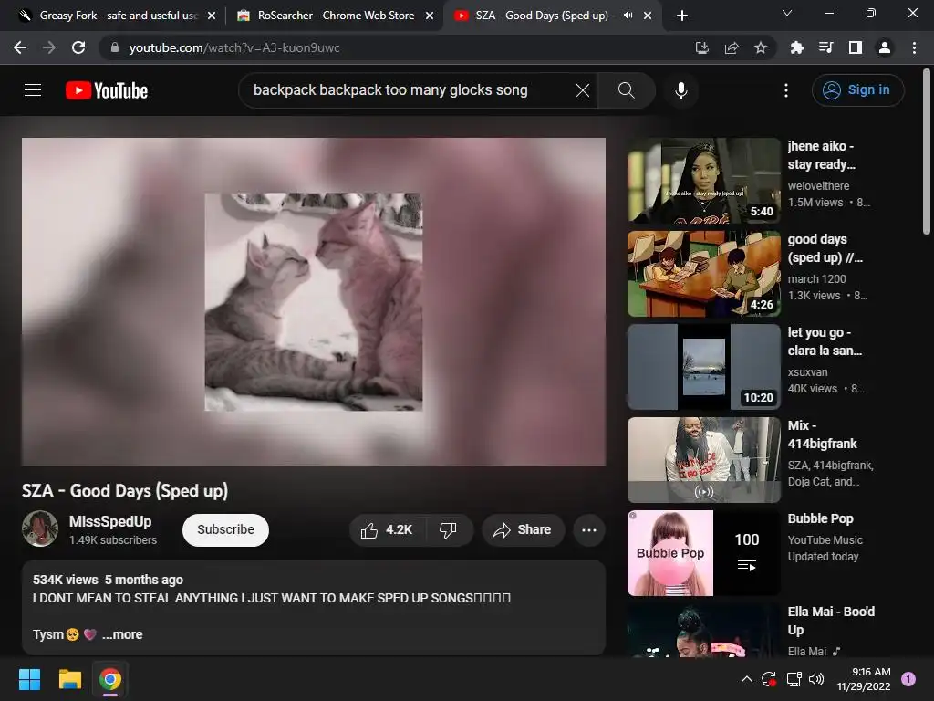Open let you go thumbnail
Screen dimensions: 934x701
(x=703, y=367)
